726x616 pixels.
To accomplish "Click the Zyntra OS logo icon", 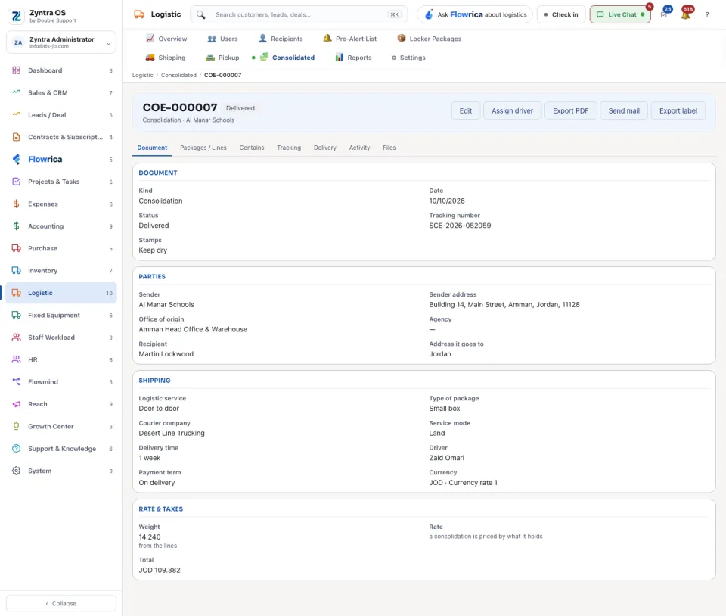I will pos(16,16).
